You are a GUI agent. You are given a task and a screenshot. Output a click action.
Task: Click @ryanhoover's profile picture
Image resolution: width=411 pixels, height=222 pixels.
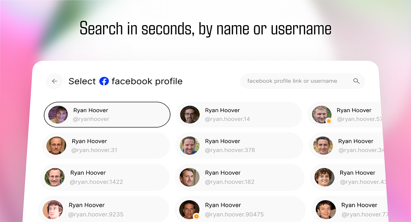tap(58, 115)
